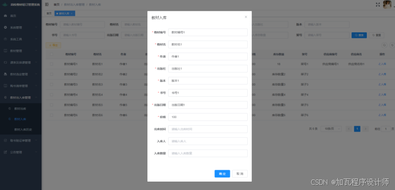Check the row checkbox for 教材编号5
The height and width of the screenshot is (190, 395).
tap(51, 105)
